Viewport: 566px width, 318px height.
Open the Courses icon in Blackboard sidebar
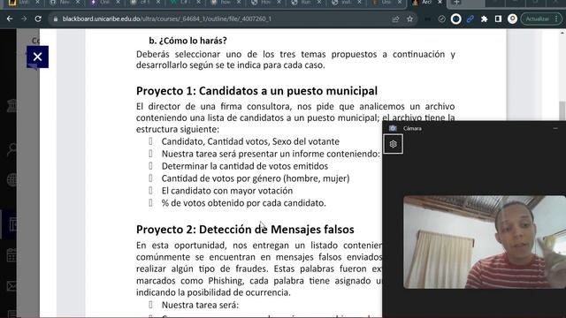click(12, 224)
